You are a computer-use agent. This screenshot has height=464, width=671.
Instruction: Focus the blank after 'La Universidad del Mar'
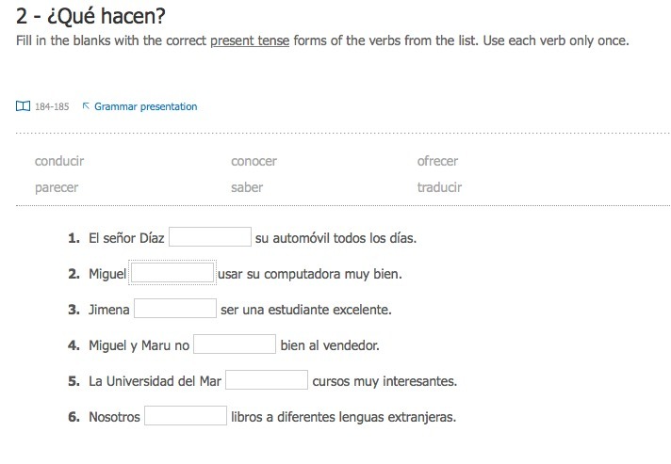coord(267,380)
